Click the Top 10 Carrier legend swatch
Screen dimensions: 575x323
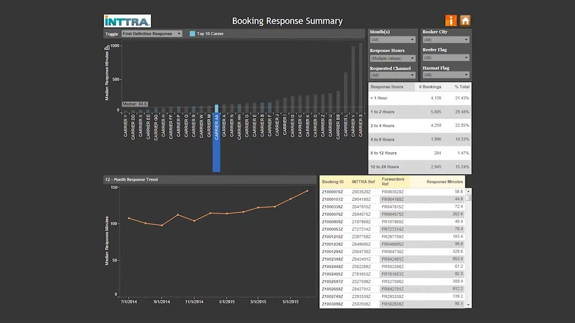pos(192,34)
